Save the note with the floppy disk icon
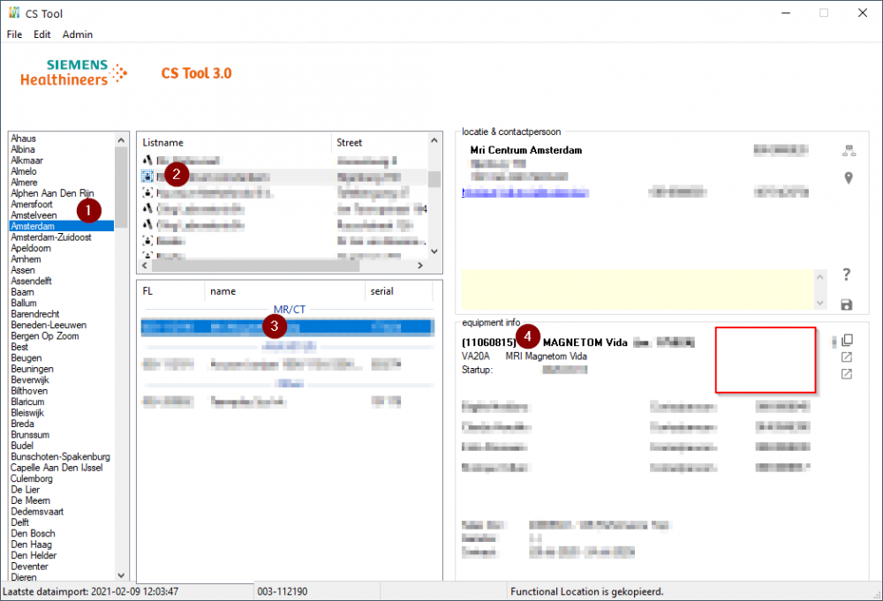Image resolution: width=883 pixels, height=601 pixels. point(847,304)
